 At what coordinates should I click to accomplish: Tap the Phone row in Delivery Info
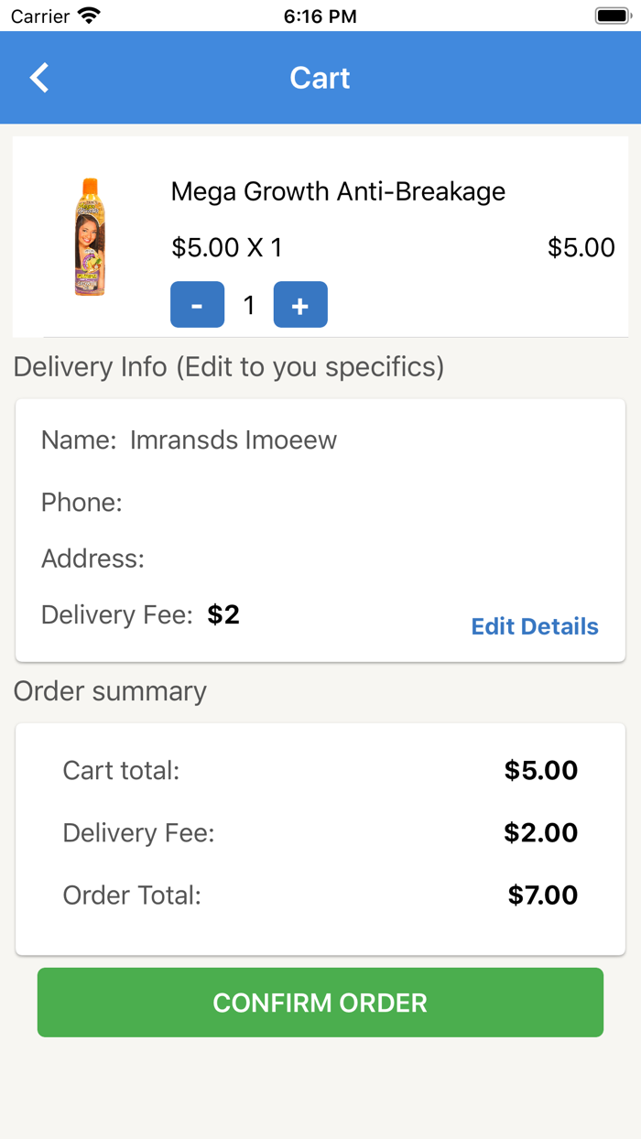point(82,502)
